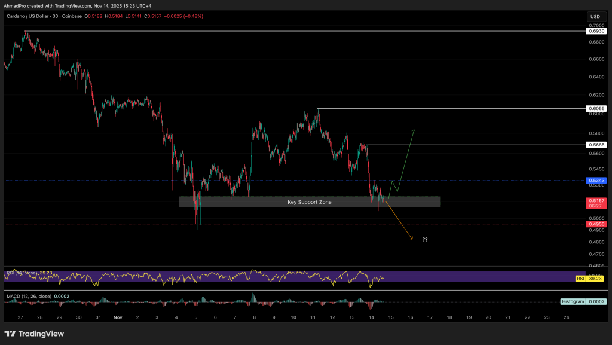The height and width of the screenshot is (345, 612).
Task: Select the Key Support Zone rectangle
Action: (309, 202)
